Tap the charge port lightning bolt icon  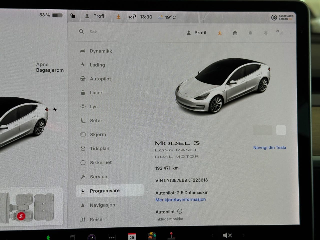click(x=55, y=109)
